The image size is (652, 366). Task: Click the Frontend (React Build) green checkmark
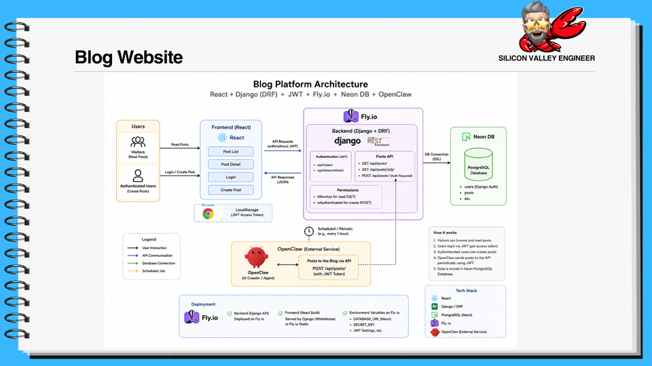tap(280, 313)
